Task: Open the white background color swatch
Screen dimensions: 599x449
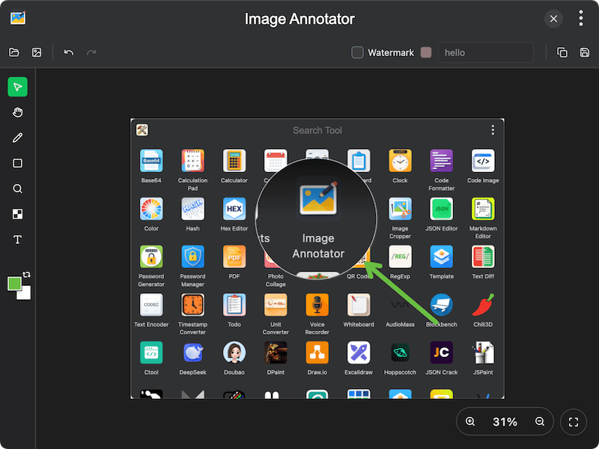Action: click(25, 294)
